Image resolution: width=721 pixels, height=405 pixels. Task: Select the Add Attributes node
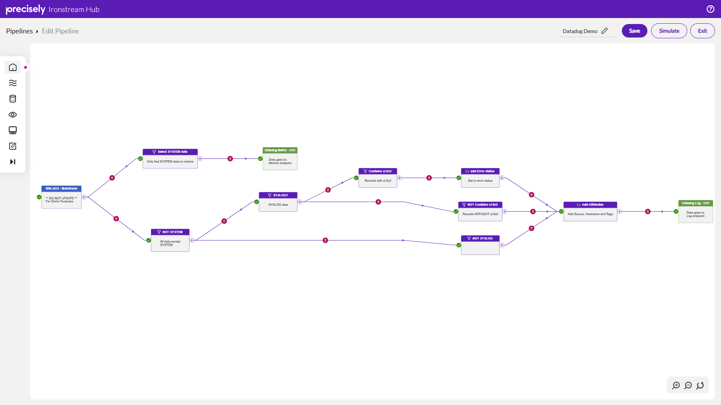click(x=590, y=212)
